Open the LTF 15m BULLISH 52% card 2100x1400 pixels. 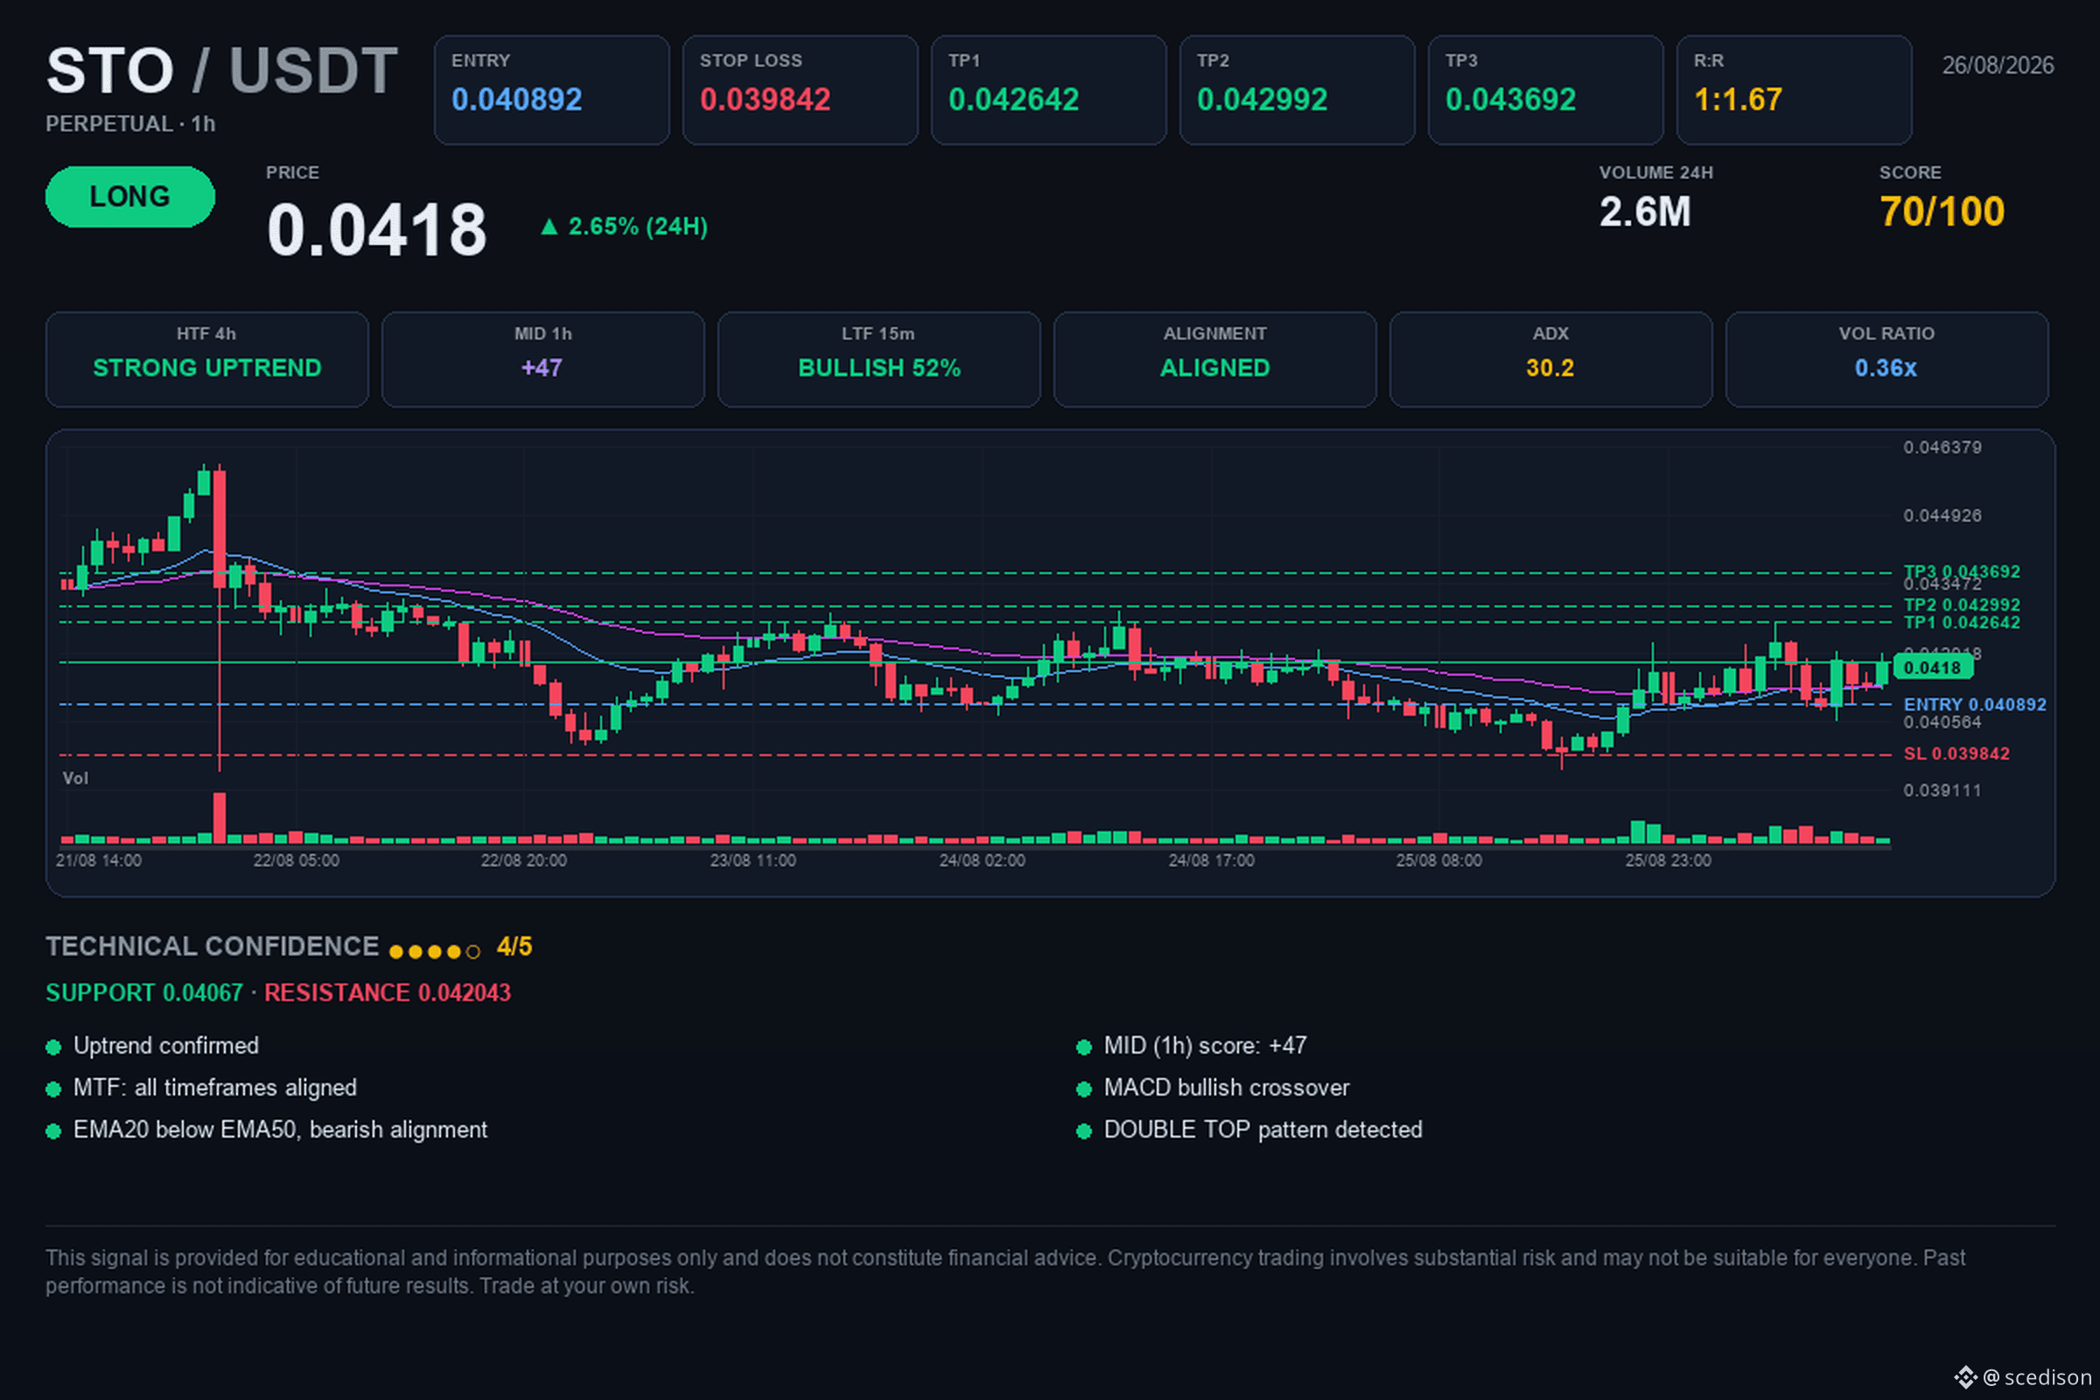(878, 359)
